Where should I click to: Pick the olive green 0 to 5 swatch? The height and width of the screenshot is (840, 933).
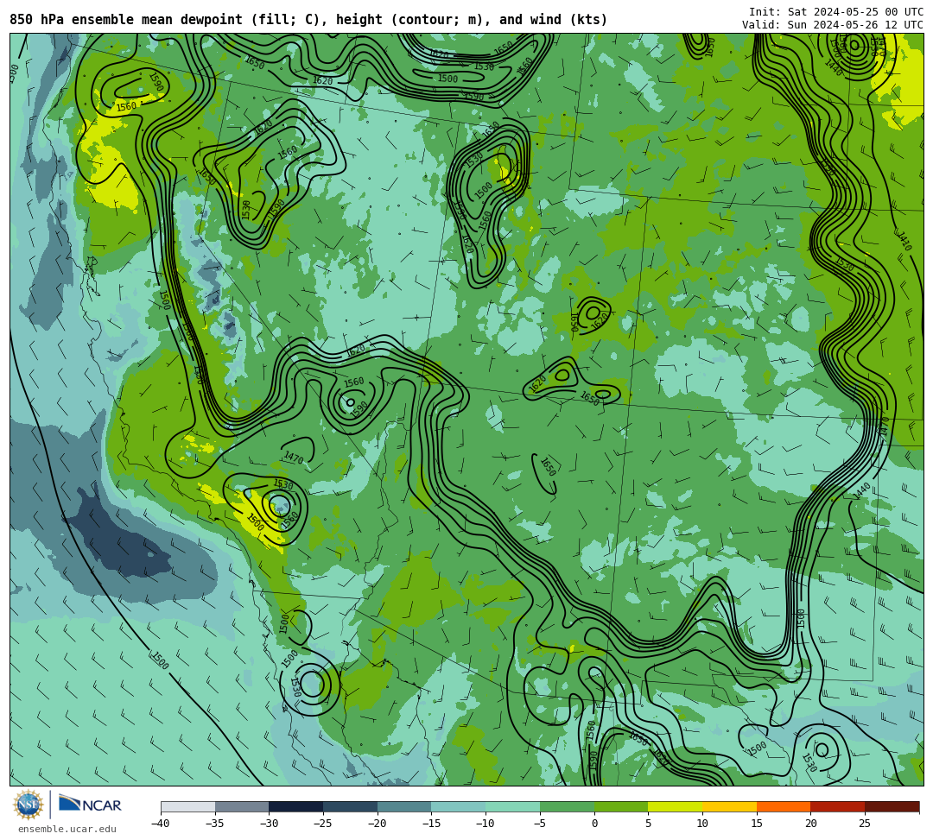[x=620, y=806]
